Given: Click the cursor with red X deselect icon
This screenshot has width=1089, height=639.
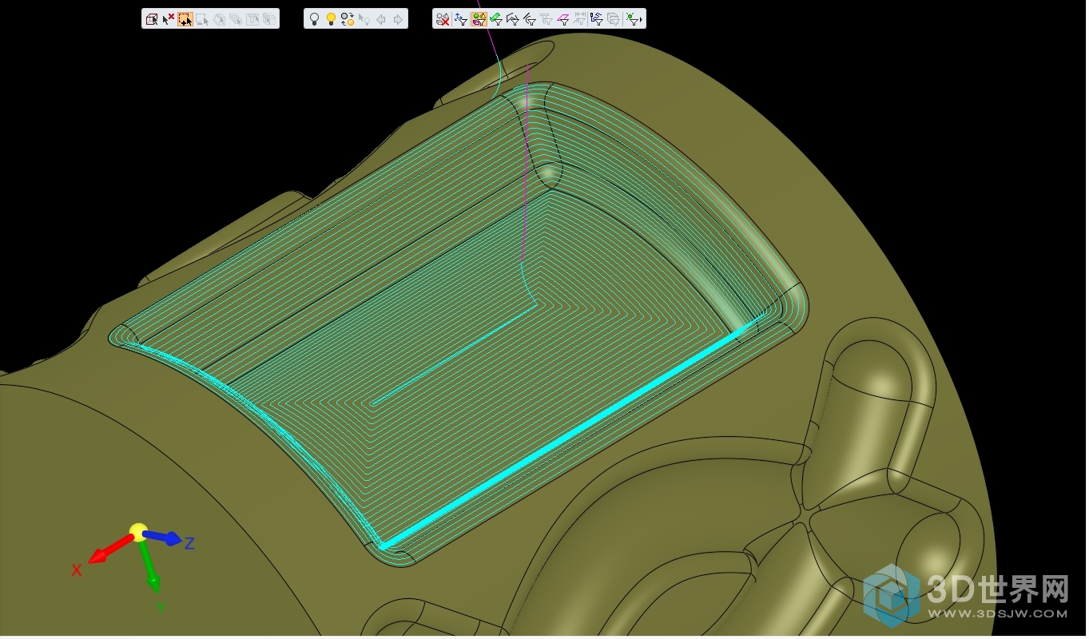Looking at the screenshot, I should 169,19.
